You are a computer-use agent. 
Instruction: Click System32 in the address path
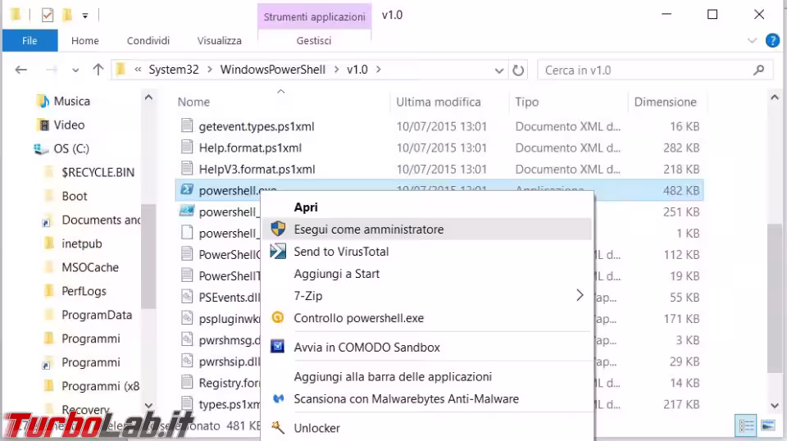click(174, 70)
